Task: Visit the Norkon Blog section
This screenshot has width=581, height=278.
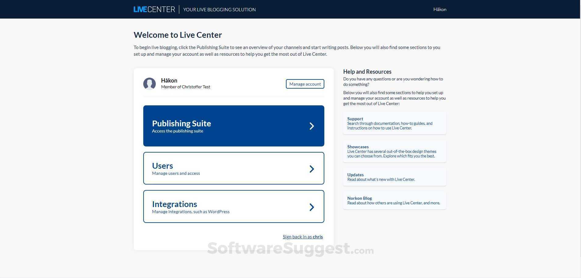Action: 394,200
